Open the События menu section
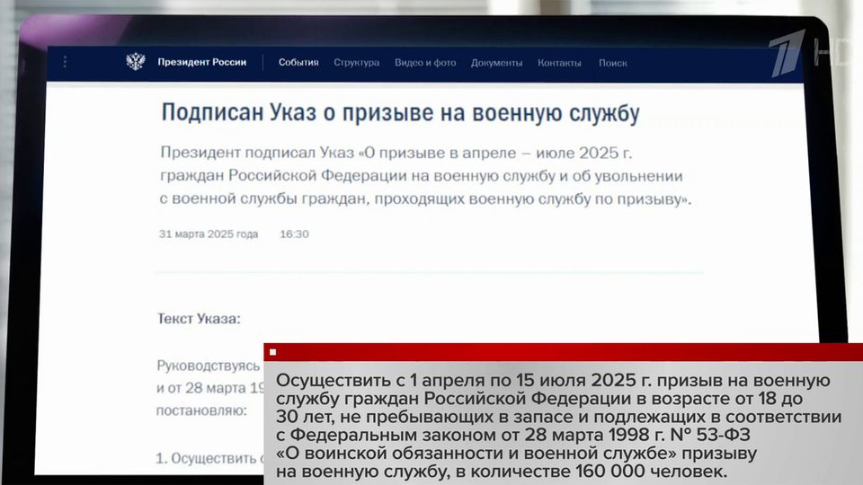The image size is (863, 485). pyautogui.click(x=298, y=63)
